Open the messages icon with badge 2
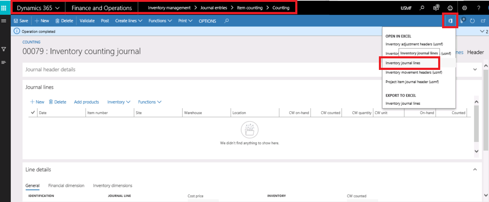 pos(436,8)
